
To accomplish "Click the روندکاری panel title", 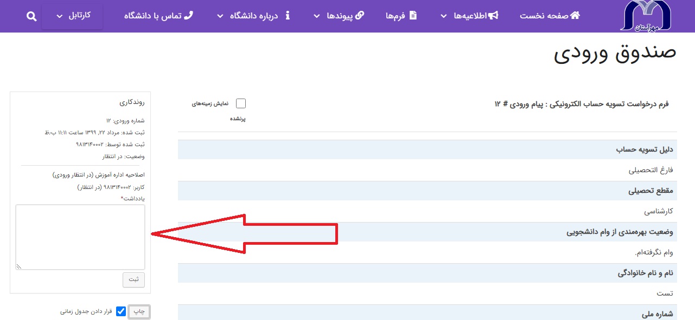I will point(132,102).
